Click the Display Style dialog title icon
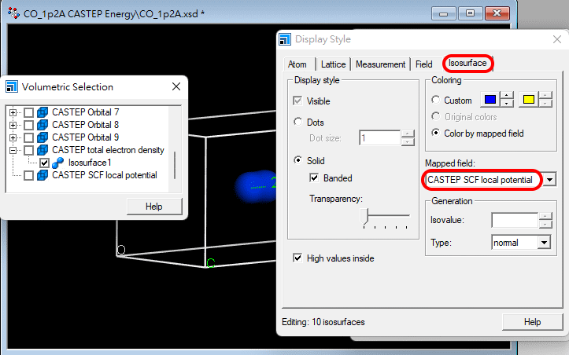The width and height of the screenshot is (569, 355). click(286, 39)
